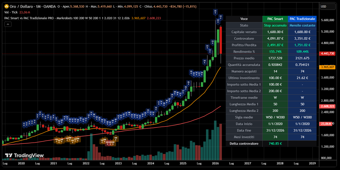Click the 21.62 € ultimo investimento cell
The height and width of the screenshot is (170, 340).
(x=302, y=78)
